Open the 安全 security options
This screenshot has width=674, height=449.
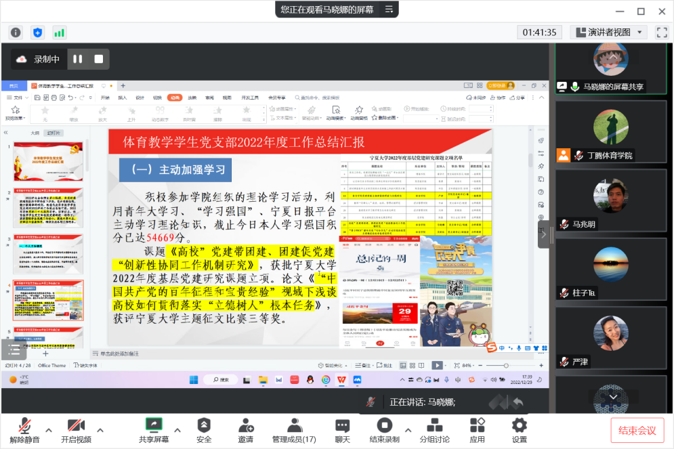[x=204, y=431]
